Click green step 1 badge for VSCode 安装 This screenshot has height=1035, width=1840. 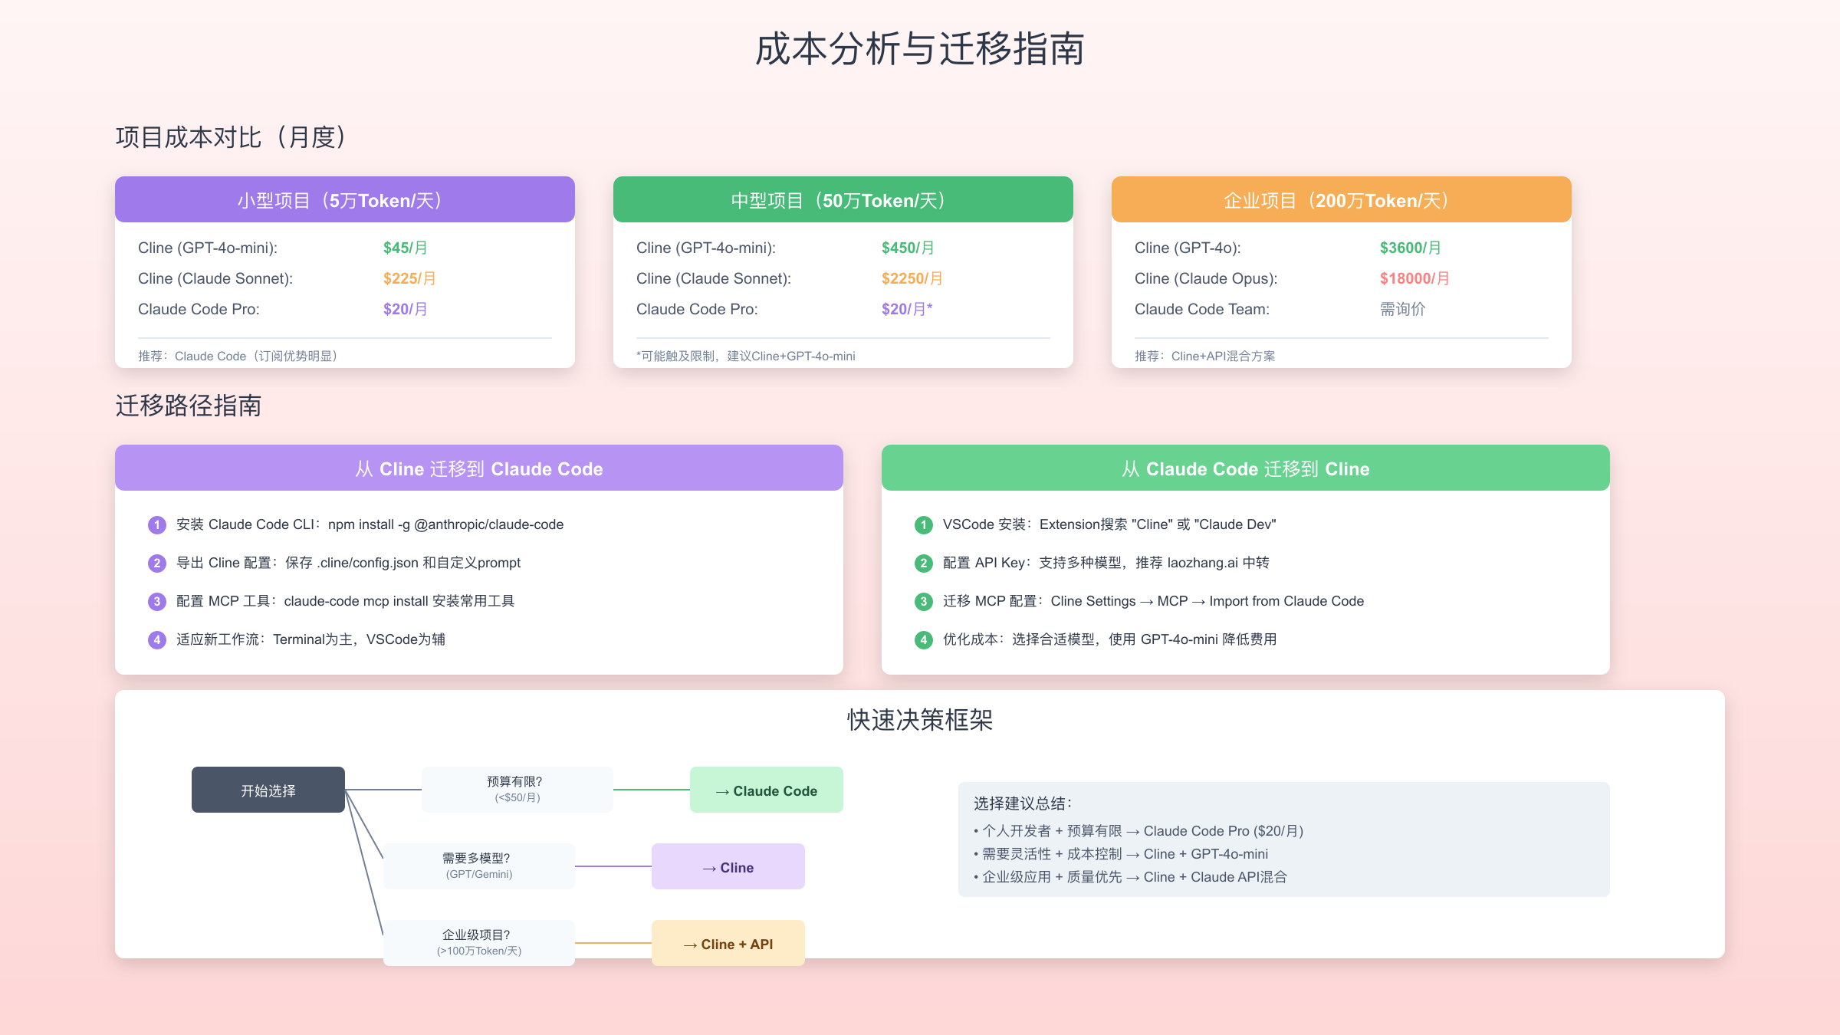924,524
